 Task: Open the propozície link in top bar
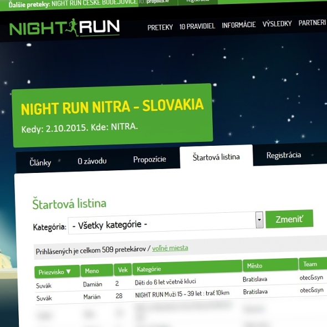157,2
